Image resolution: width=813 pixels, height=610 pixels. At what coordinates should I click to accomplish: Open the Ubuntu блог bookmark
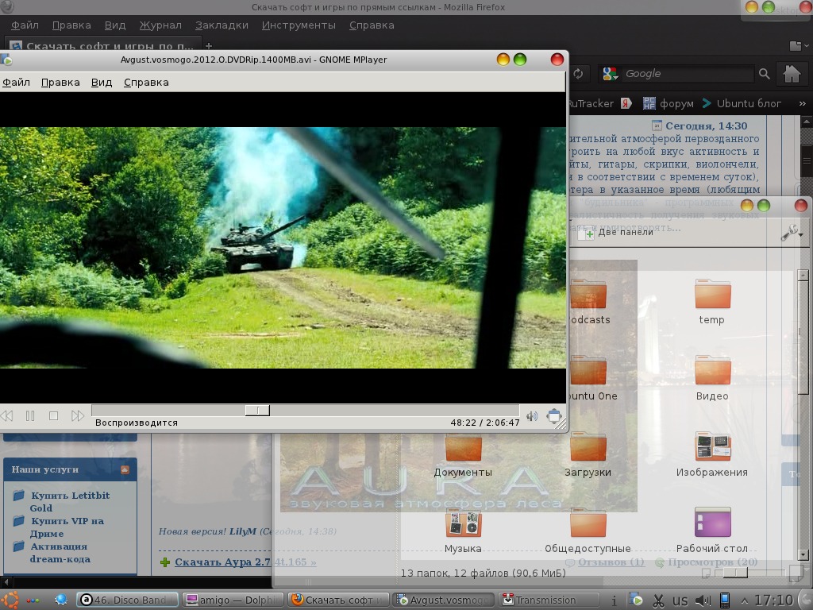point(742,103)
